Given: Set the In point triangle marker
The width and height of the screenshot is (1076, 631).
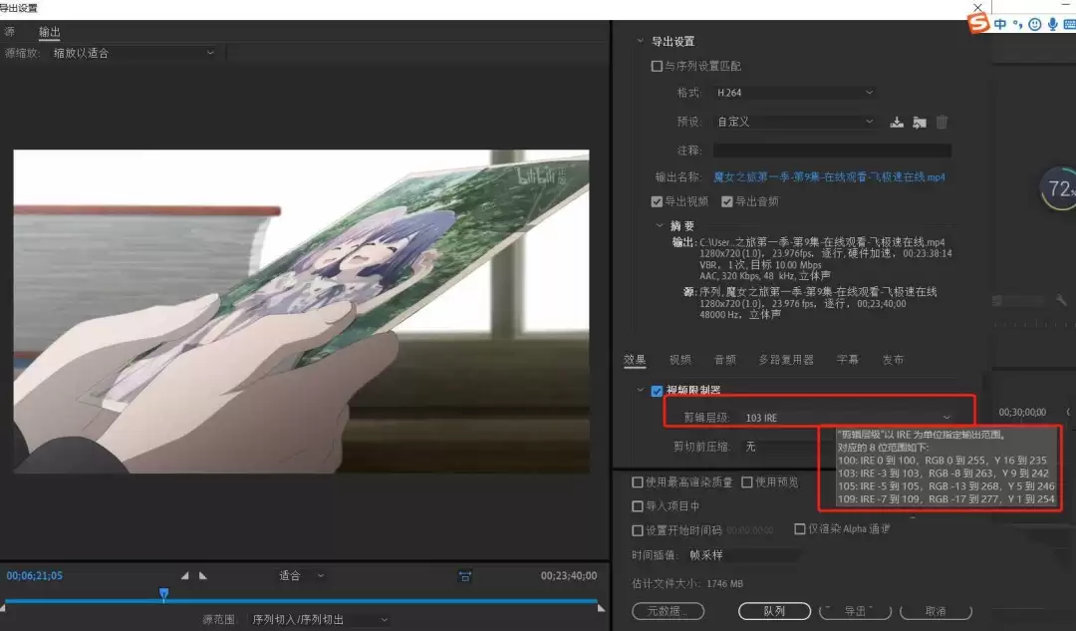Looking at the screenshot, I should pos(184,575).
